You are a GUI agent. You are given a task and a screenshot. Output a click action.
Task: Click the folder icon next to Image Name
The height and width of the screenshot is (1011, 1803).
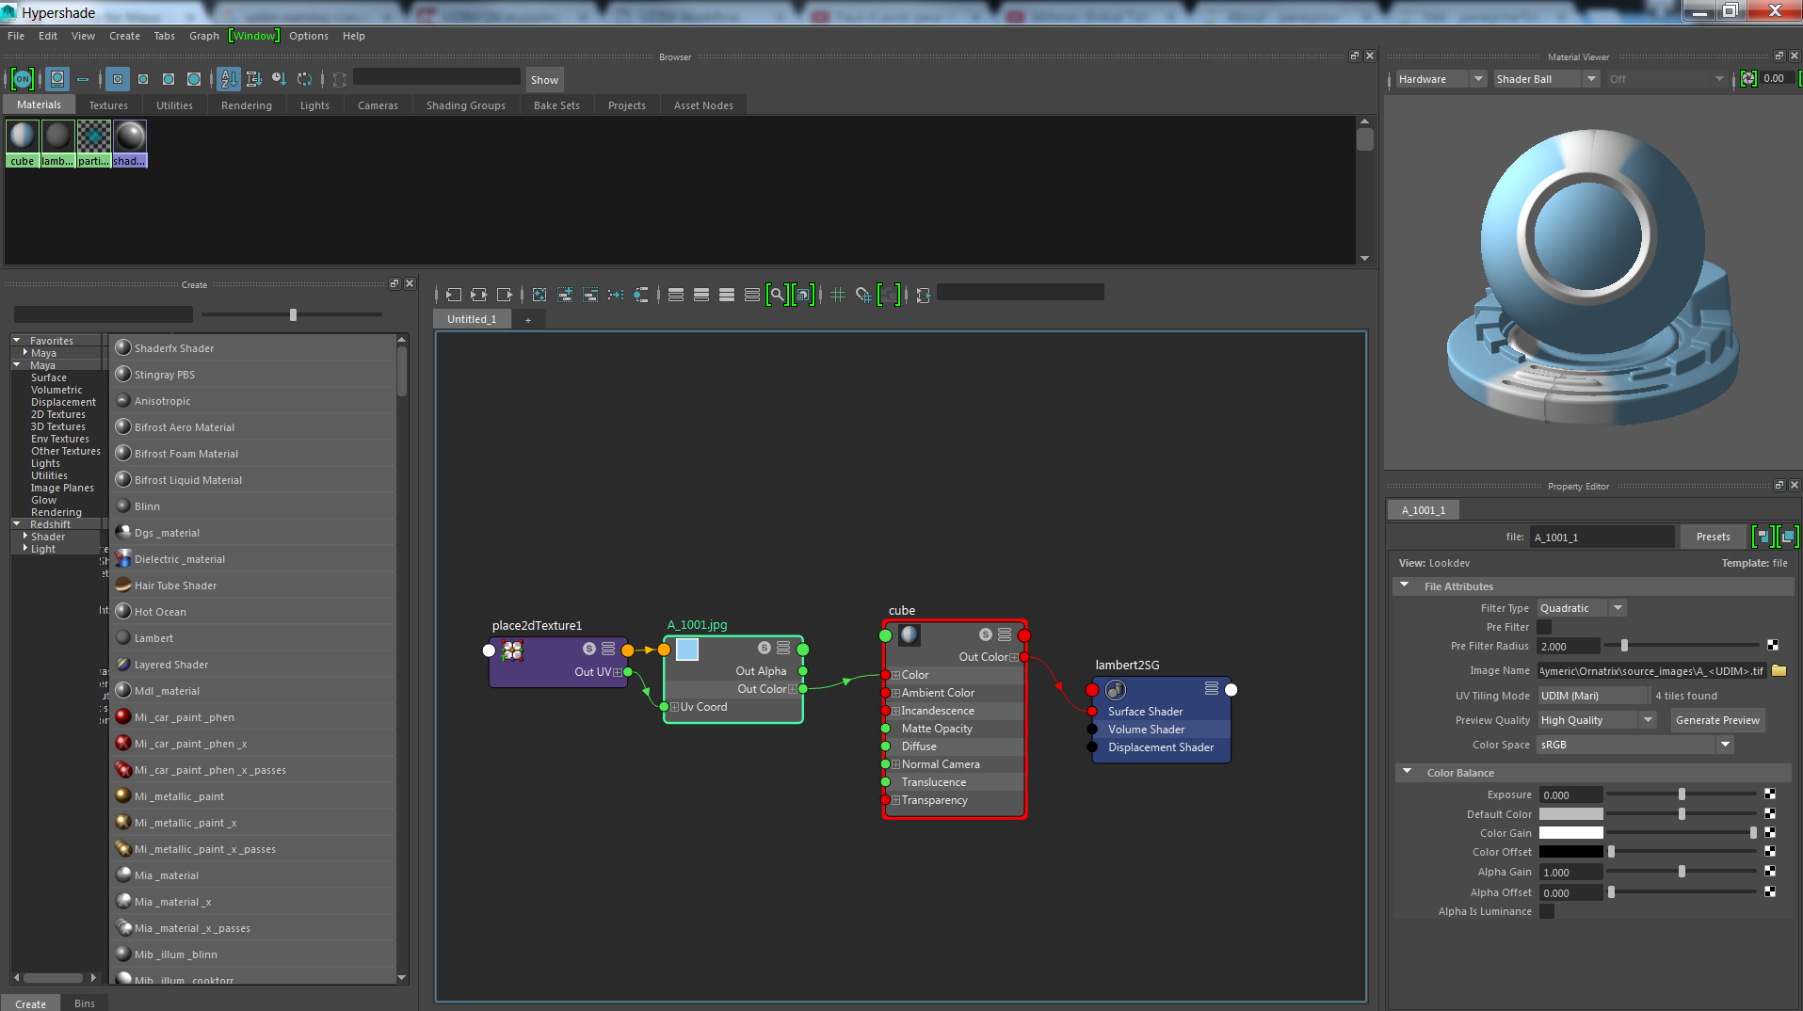click(1779, 671)
